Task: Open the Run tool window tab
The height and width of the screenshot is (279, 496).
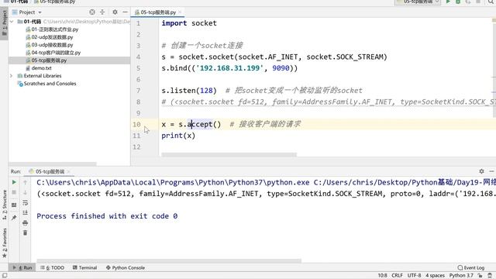Action: 22,267
